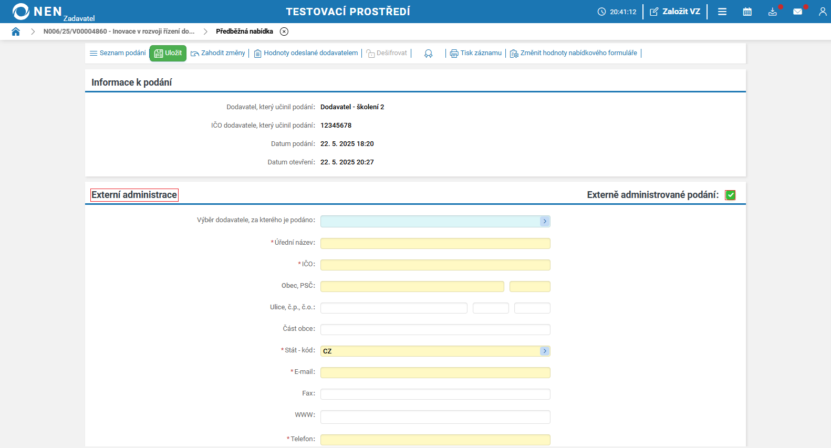
Task: Click the Úřední název input field
Action: pos(435,243)
